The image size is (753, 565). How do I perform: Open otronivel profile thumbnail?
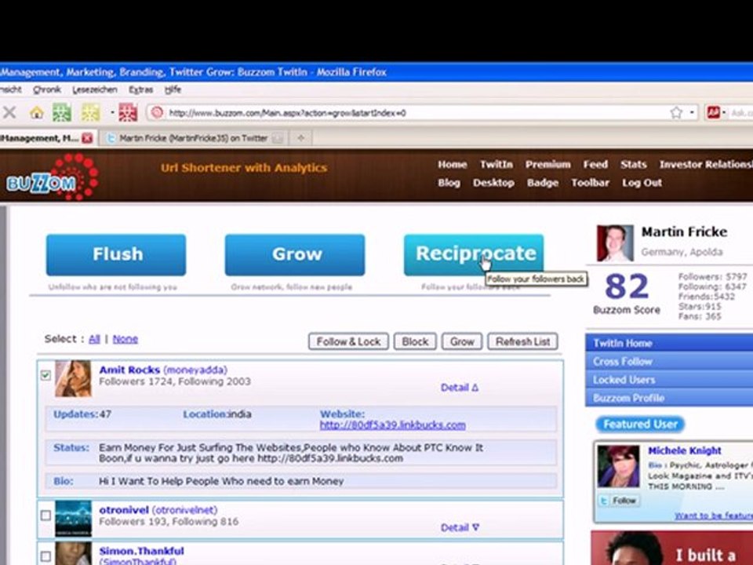click(x=73, y=519)
